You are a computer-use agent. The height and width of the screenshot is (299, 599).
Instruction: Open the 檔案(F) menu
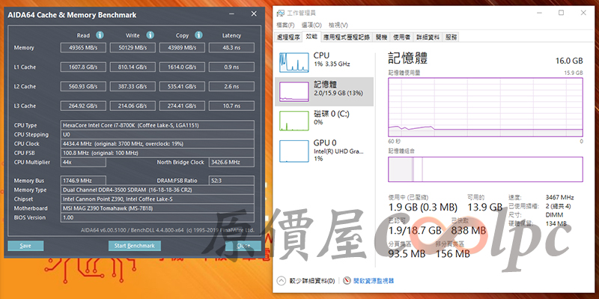point(285,25)
